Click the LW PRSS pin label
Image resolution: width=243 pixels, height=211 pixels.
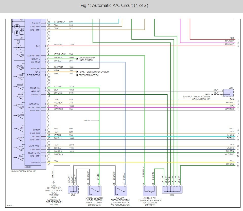(x=36, y=62)
